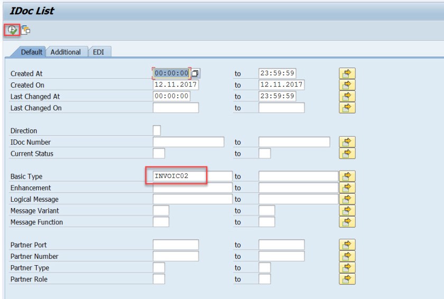The image size is (444, 299).
Task: Click the Direction label
Action: (24, 130)
